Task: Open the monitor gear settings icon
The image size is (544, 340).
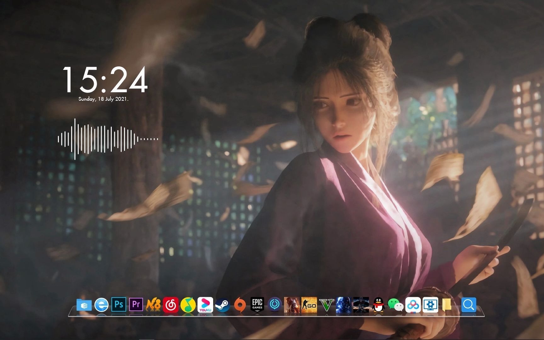Action: pos(430,305)
